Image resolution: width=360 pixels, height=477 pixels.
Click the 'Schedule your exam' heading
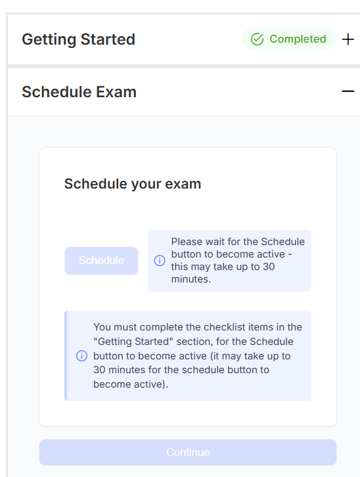133,184
